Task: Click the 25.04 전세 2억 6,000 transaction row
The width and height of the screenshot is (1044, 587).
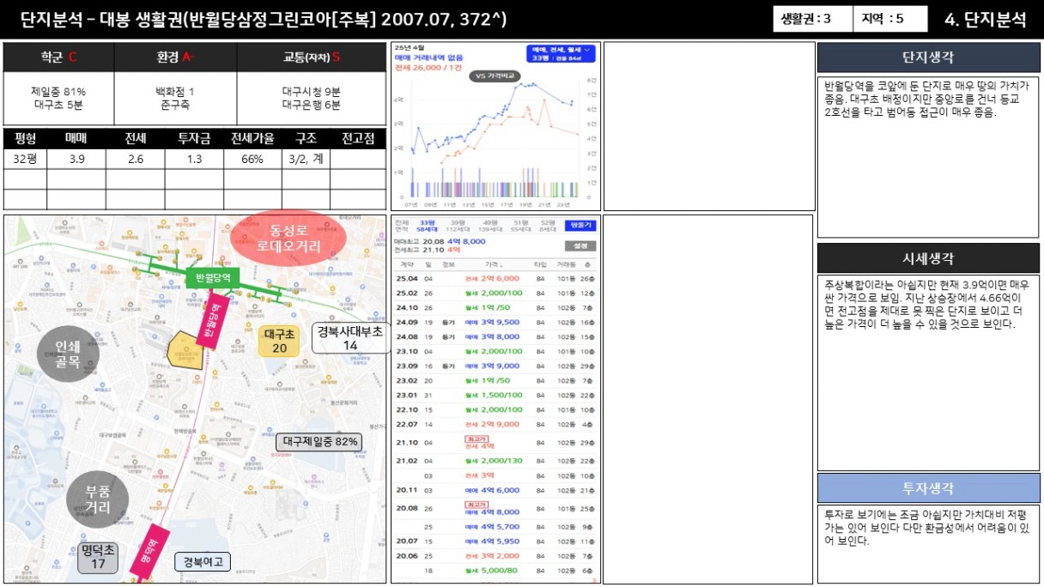Action: pos(495,279)
